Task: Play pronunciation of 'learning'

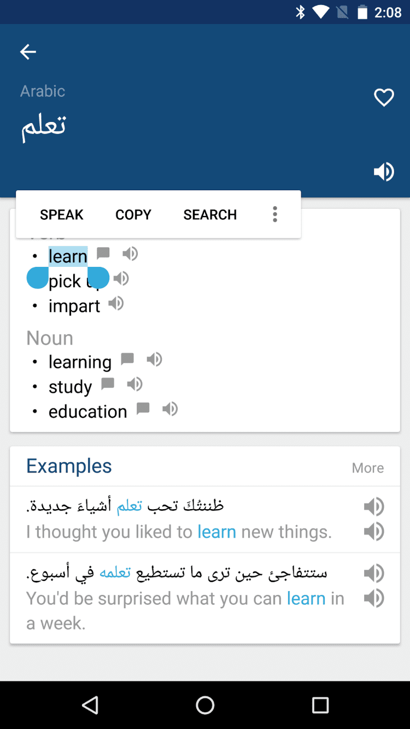Action: 154,359
